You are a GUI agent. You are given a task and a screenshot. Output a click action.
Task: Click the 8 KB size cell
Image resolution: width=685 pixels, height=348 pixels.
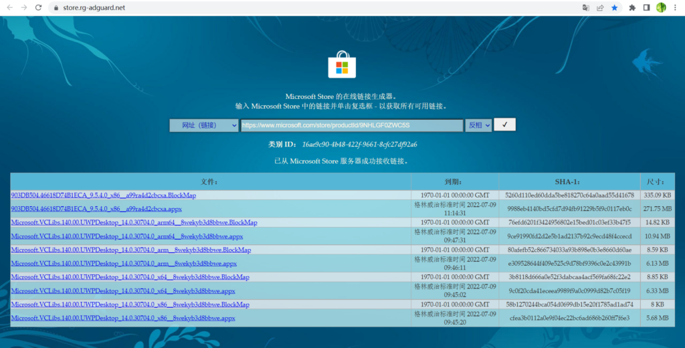(658, 304)
